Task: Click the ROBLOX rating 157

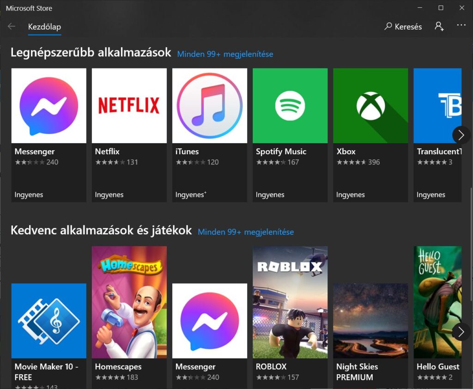Action: pyautogui.click(x=277, y=377)
